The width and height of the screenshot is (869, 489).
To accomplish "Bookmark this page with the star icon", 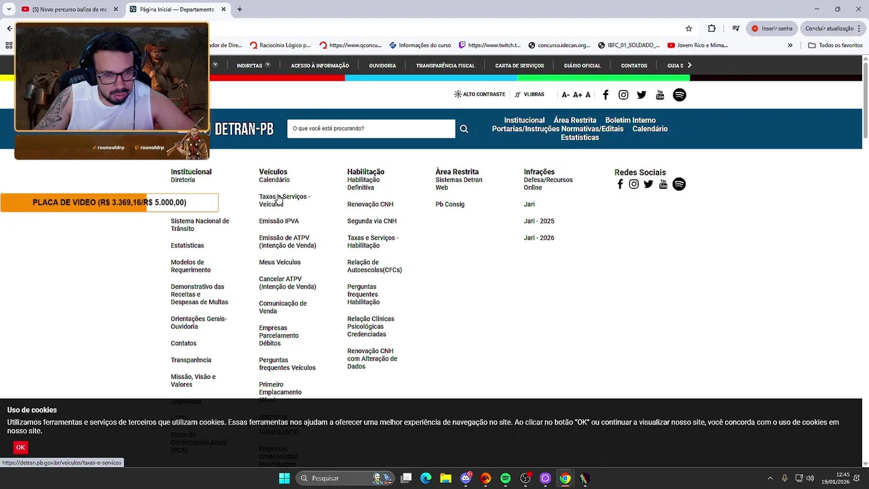I will point(688,29).
